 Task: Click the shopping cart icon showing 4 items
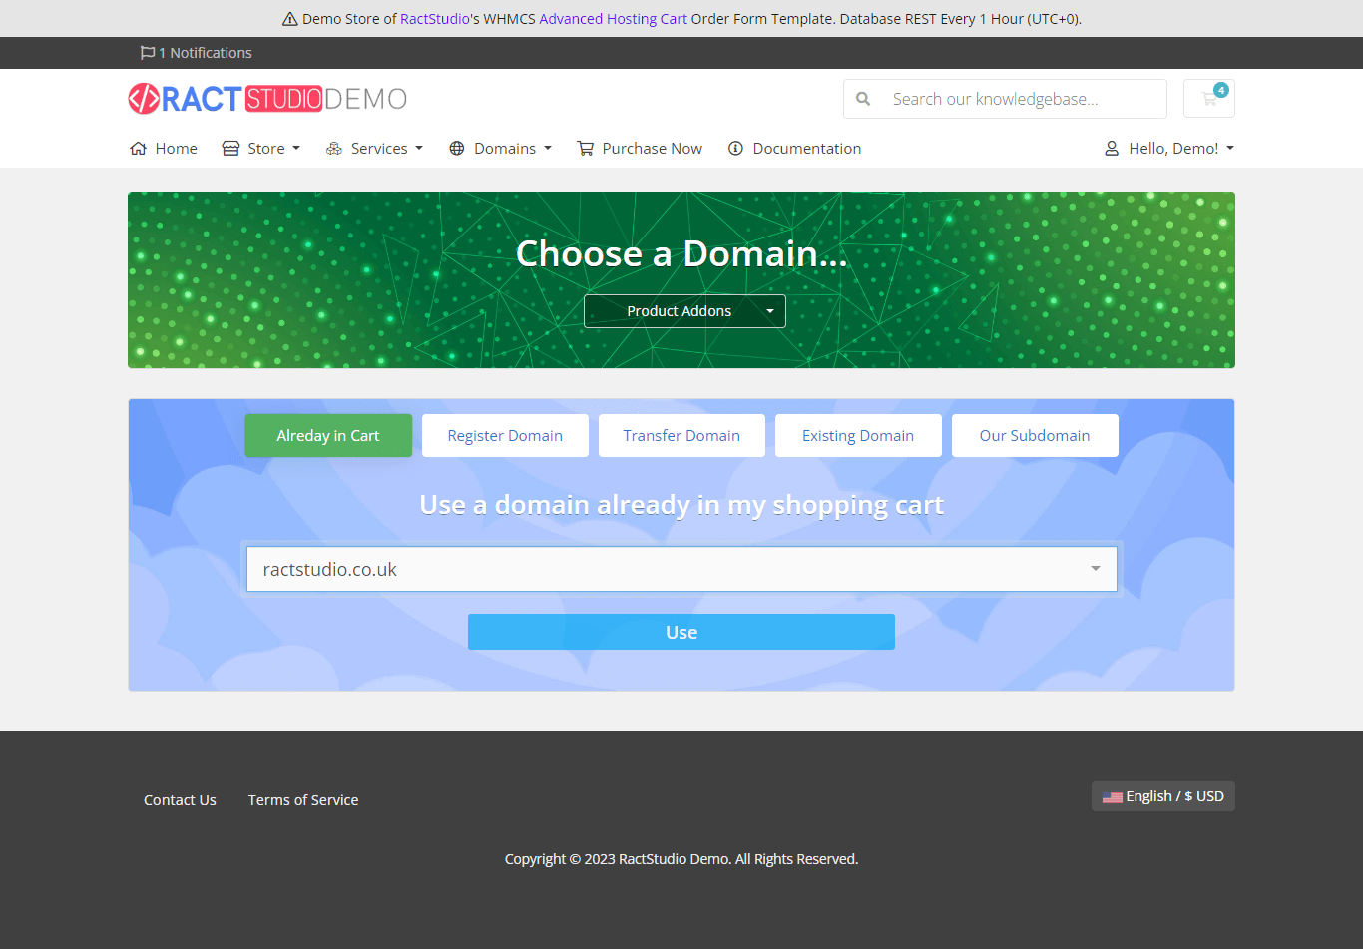pos(1208,98)
